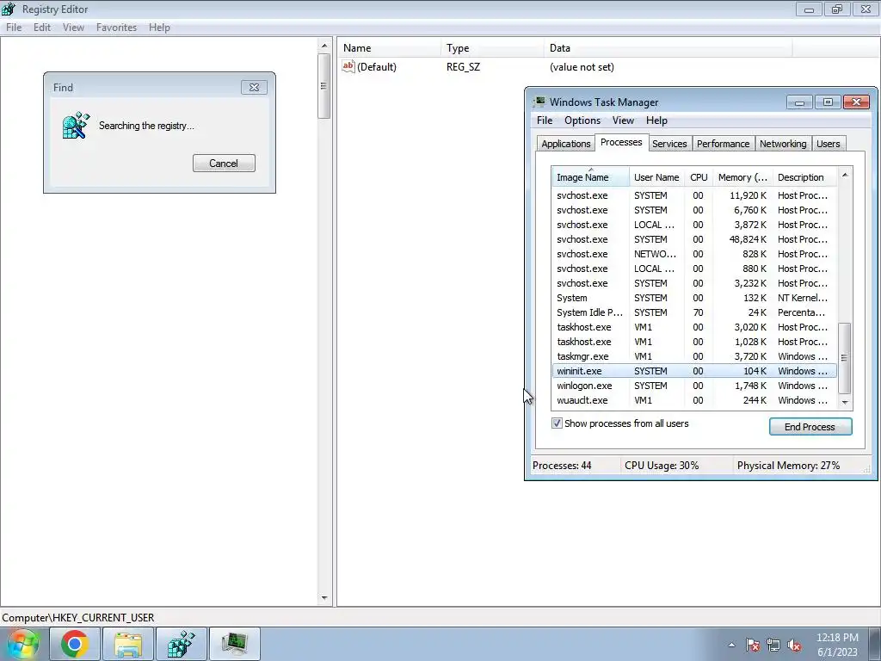This screenshot has height=661, width=881.
Task: Click the Data column header in registry pane
Action: pyautogui.click(x=668, y=48)
